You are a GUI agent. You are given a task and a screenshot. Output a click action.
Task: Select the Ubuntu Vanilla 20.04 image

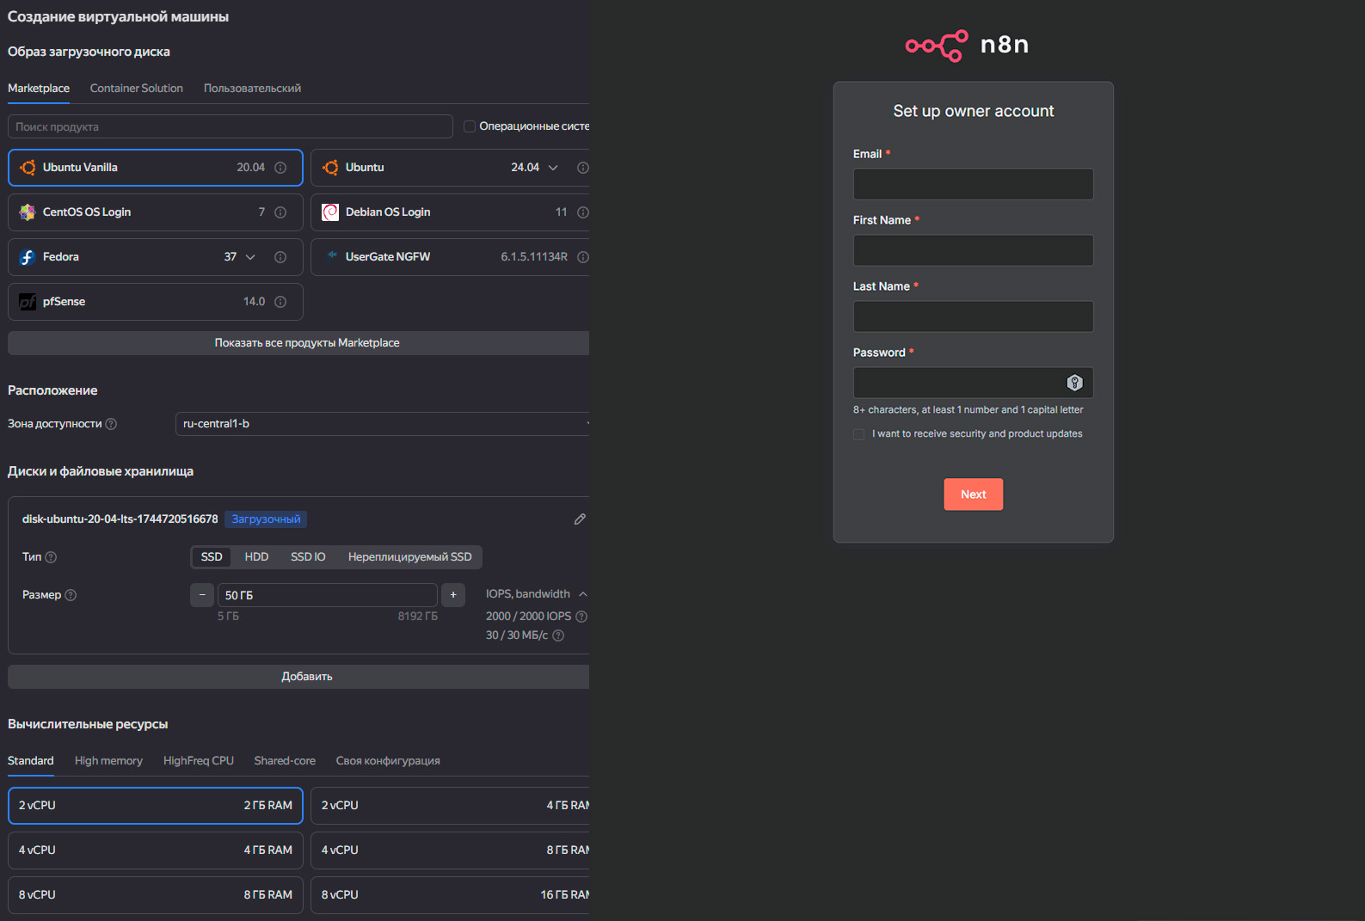(156, 168)
